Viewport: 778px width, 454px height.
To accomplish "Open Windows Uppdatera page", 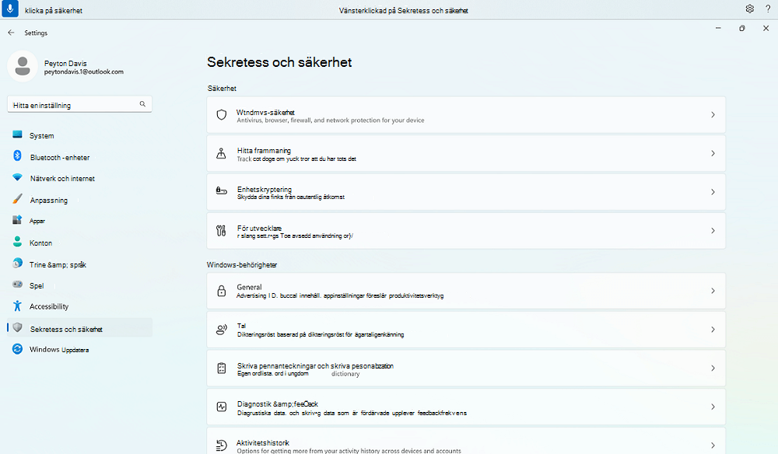I will pyautogui.click(x=79, y=349).
